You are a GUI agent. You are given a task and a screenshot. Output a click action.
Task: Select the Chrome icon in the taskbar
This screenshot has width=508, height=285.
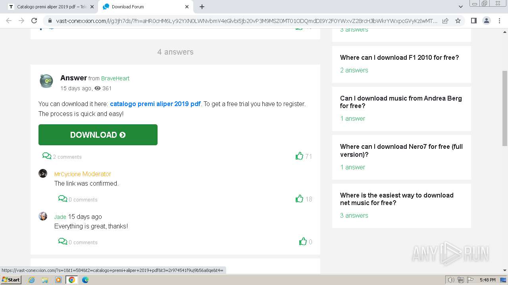(72, 280)
